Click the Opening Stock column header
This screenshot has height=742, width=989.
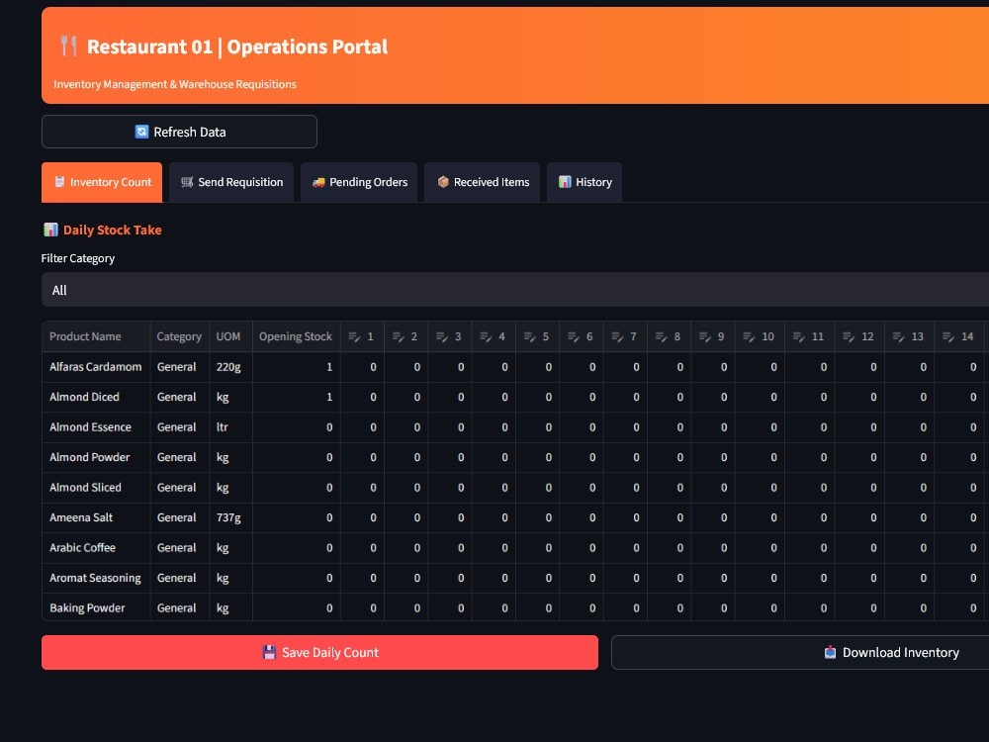297,337
